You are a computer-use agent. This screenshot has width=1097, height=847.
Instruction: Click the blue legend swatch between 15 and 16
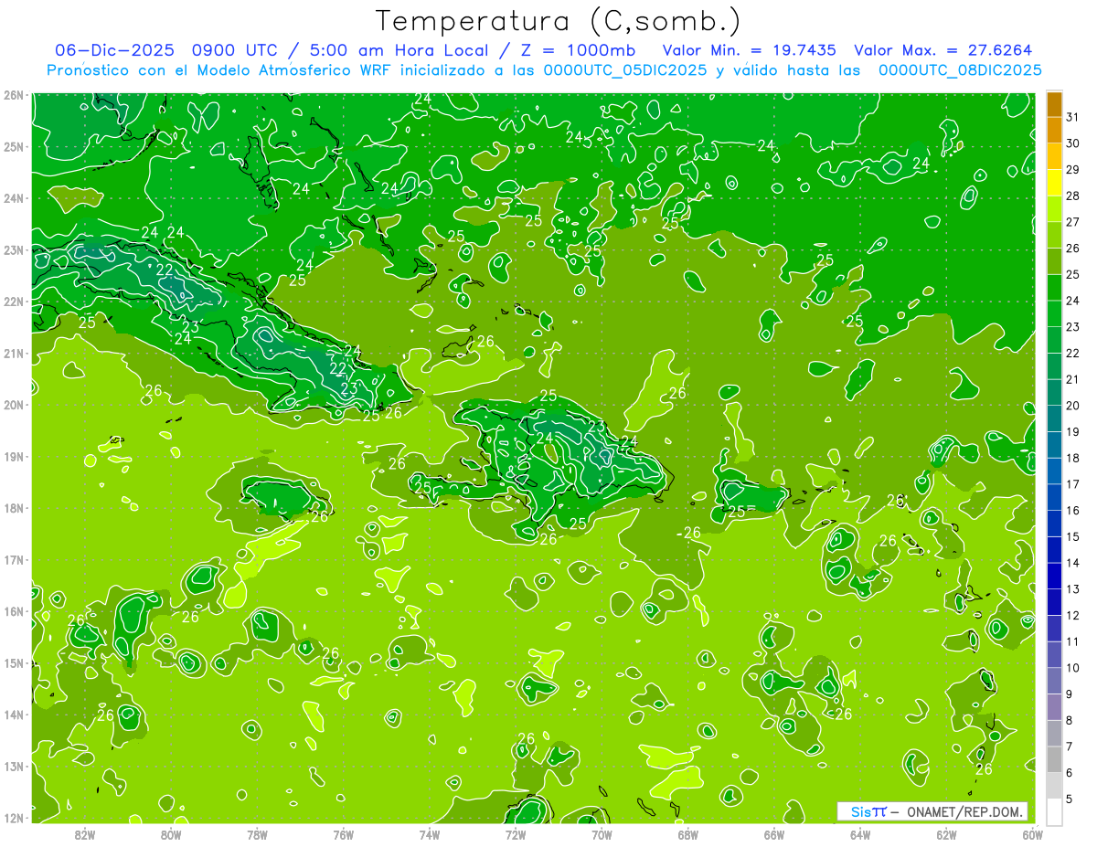(x=1054, y=524)
